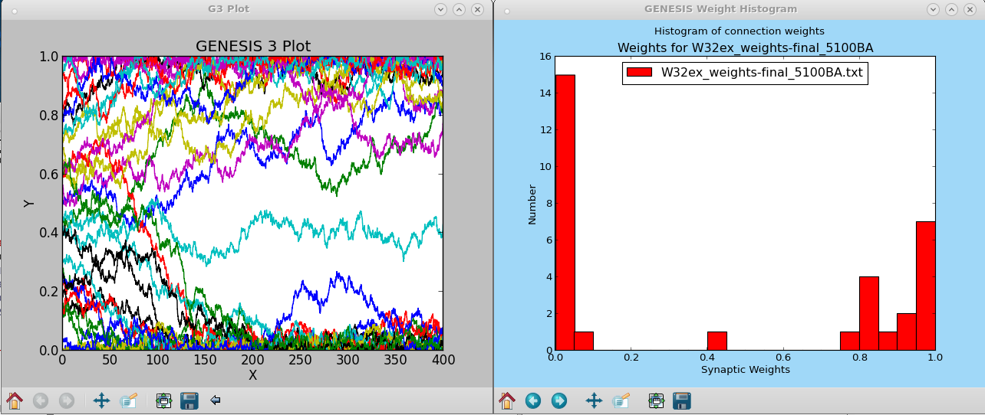This screenshot has width=985, height=415.
Task: Reset G3 Plot view with Home icon
Action: tap(15, 400)
